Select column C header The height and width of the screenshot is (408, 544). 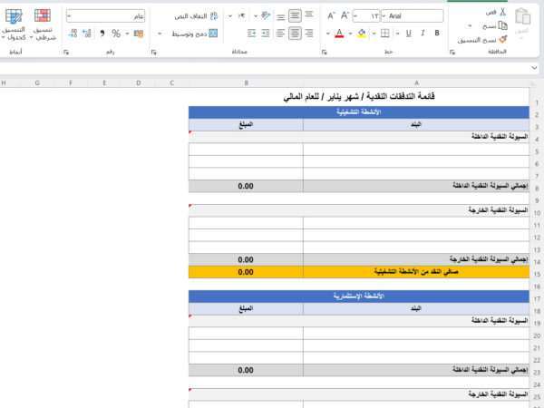[x=171, y=83]
